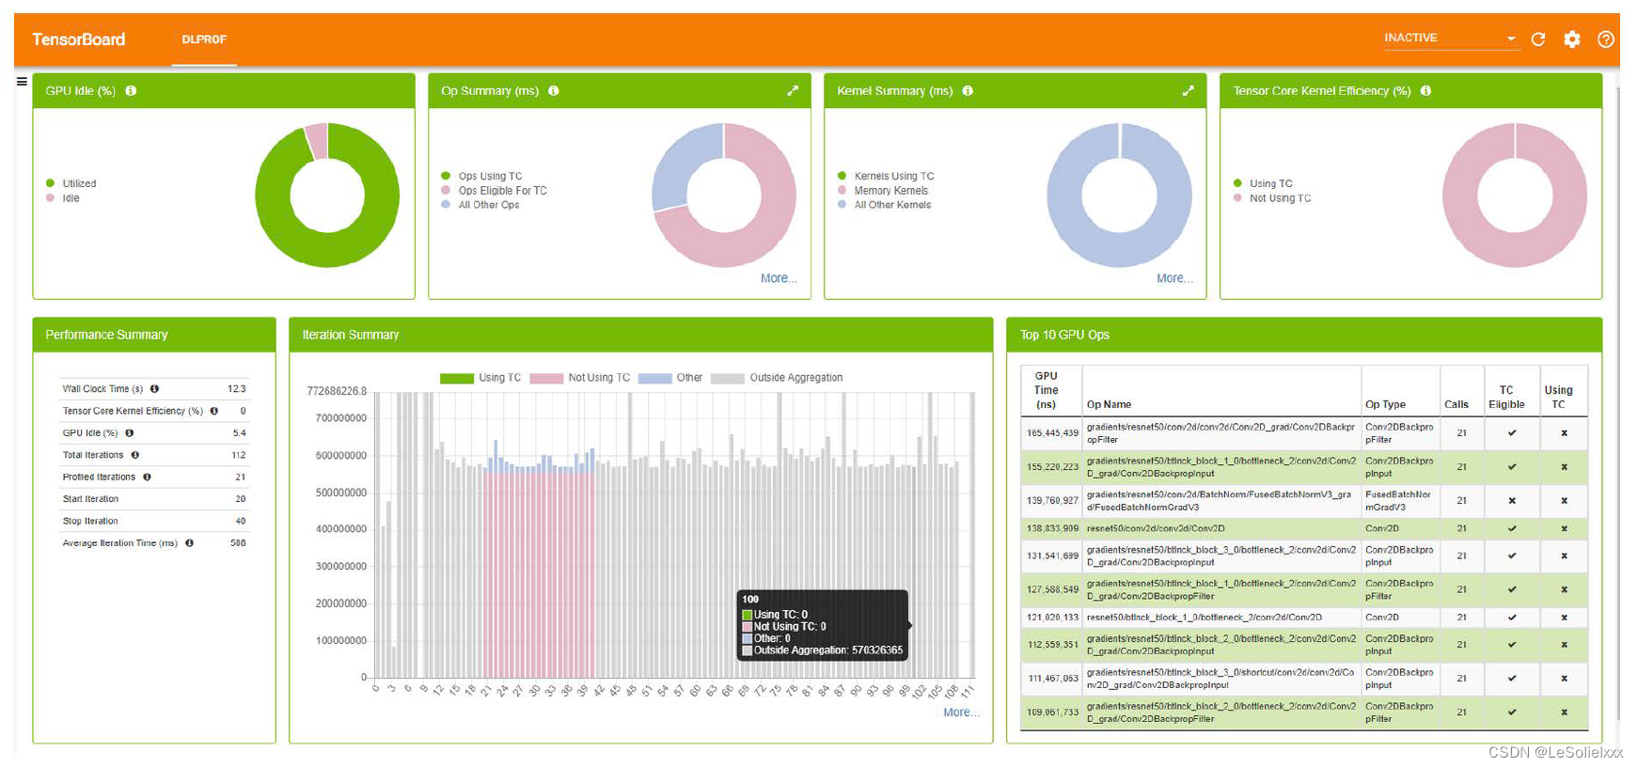Click the resnet50/conv2d/conv2d/Conv2D op name
Screen dimensions: 1638x767
[1156, 529]
